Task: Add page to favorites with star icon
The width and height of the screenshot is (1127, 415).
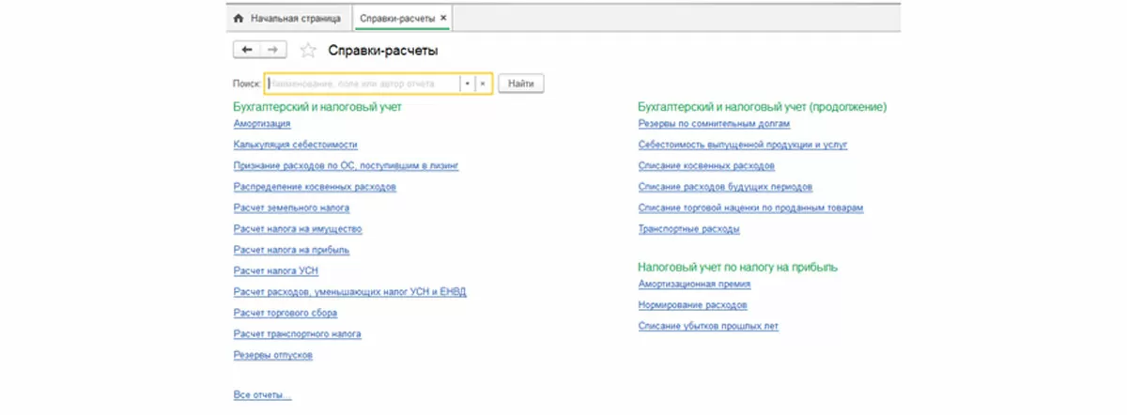Action: click(x=307, y=51)
